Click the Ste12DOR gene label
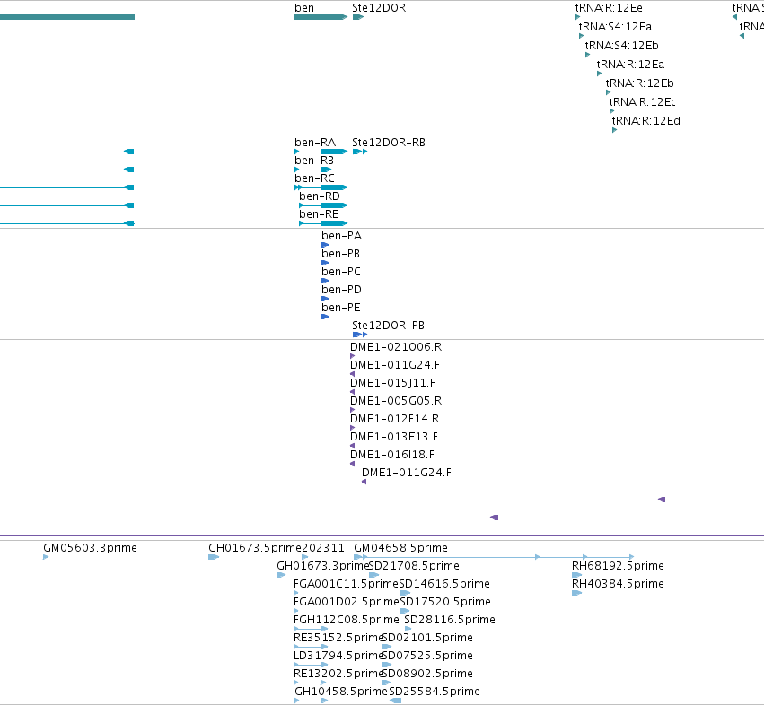764x705 pixels. tap(379, 8)
